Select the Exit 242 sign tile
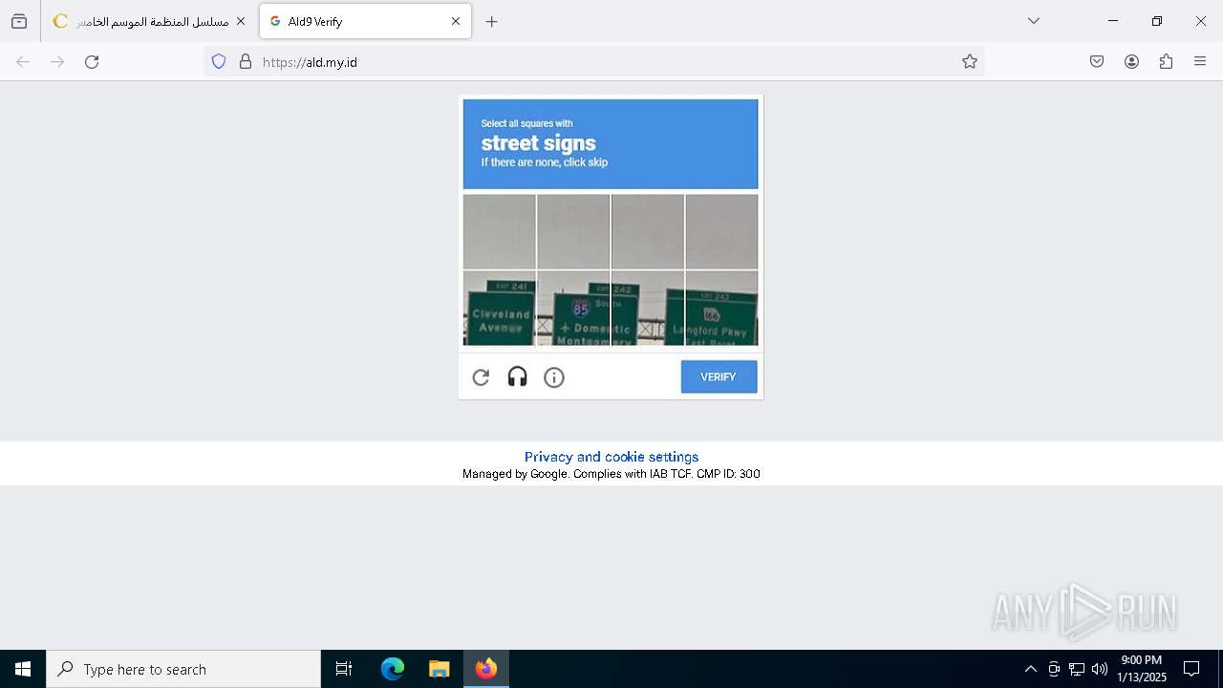 pos(648,308)
